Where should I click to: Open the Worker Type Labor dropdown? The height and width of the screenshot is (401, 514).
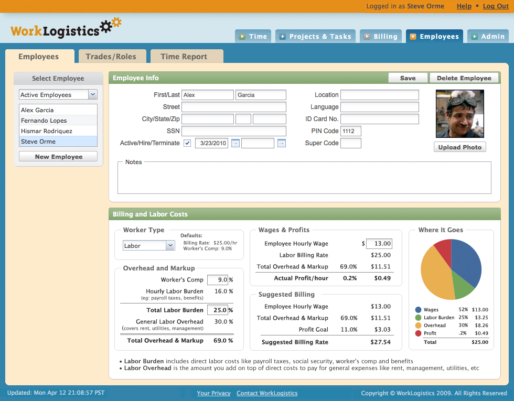170,245
